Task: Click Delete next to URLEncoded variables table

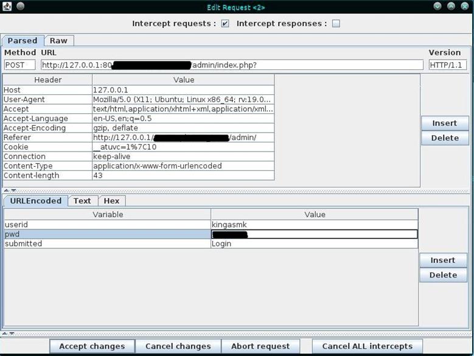Action: pos(443,275)
